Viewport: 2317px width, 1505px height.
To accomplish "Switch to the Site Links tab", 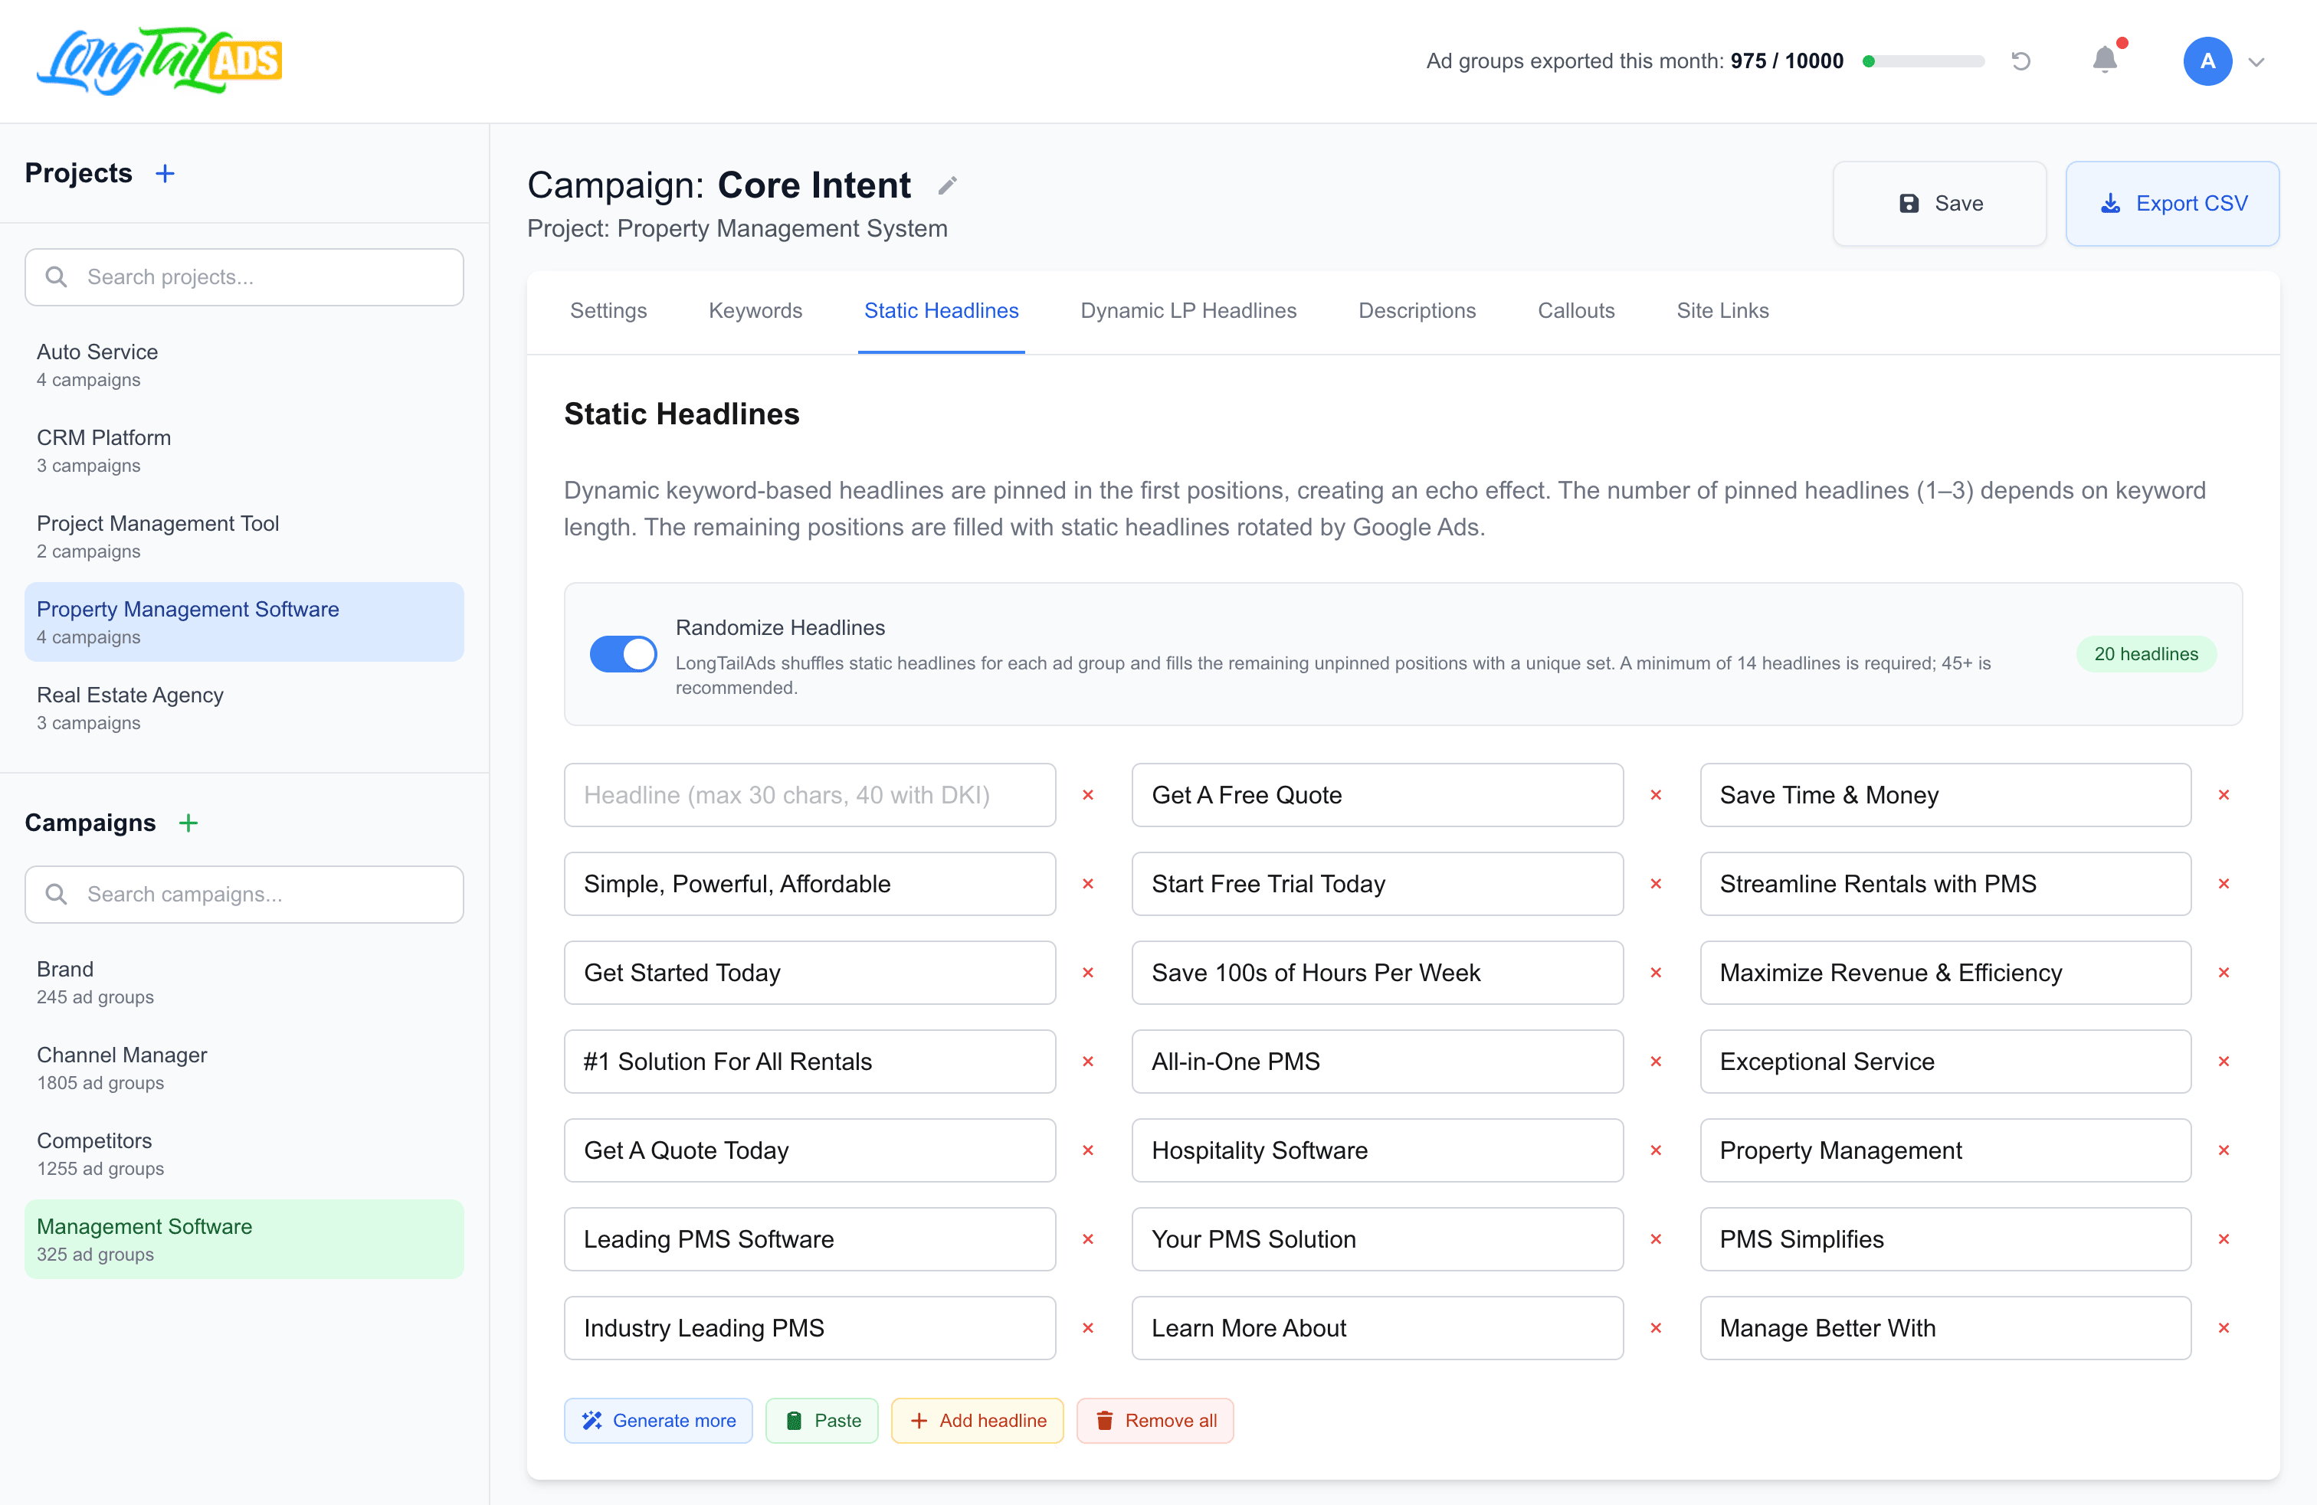I will (1722, 310).
